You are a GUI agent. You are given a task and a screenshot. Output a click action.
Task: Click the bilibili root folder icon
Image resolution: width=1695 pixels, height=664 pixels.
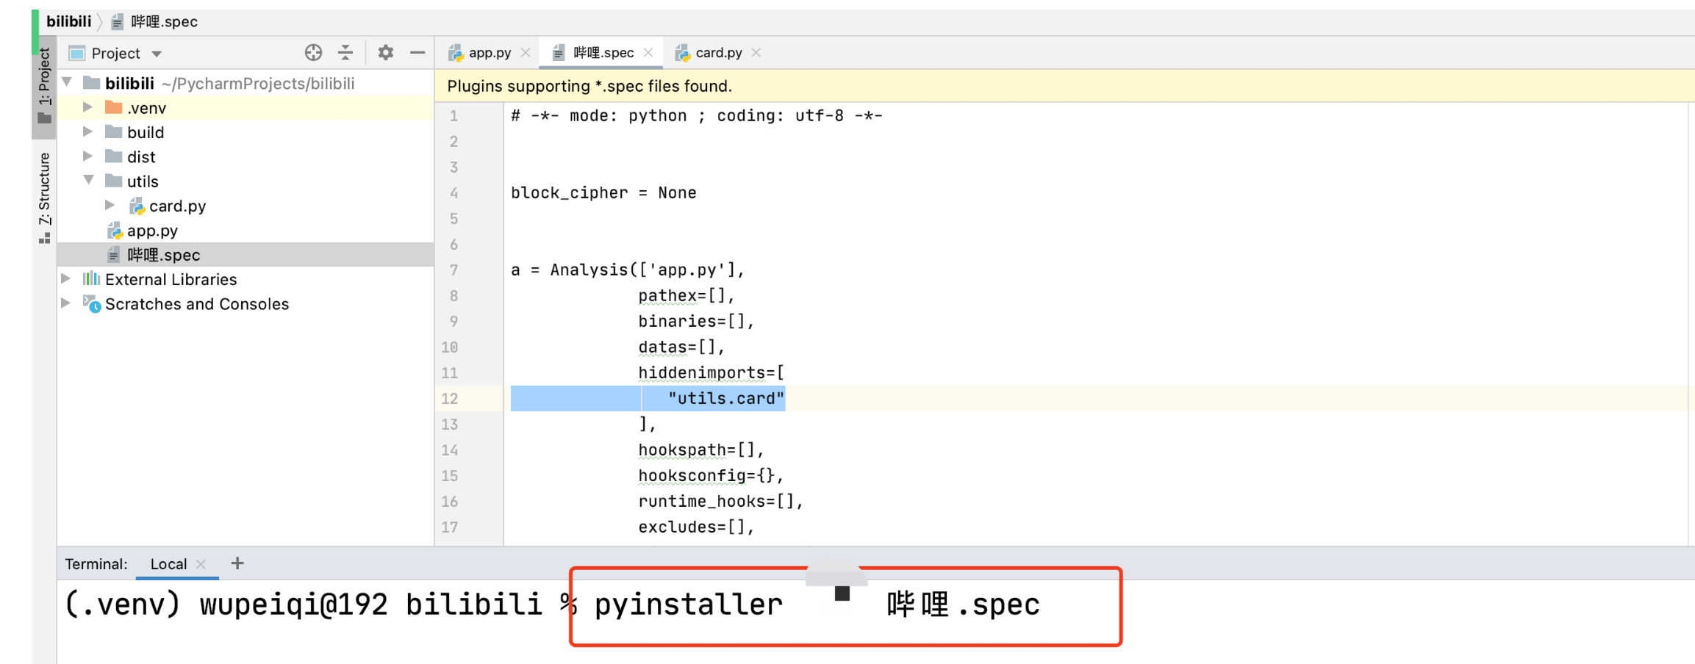(92, 82)
